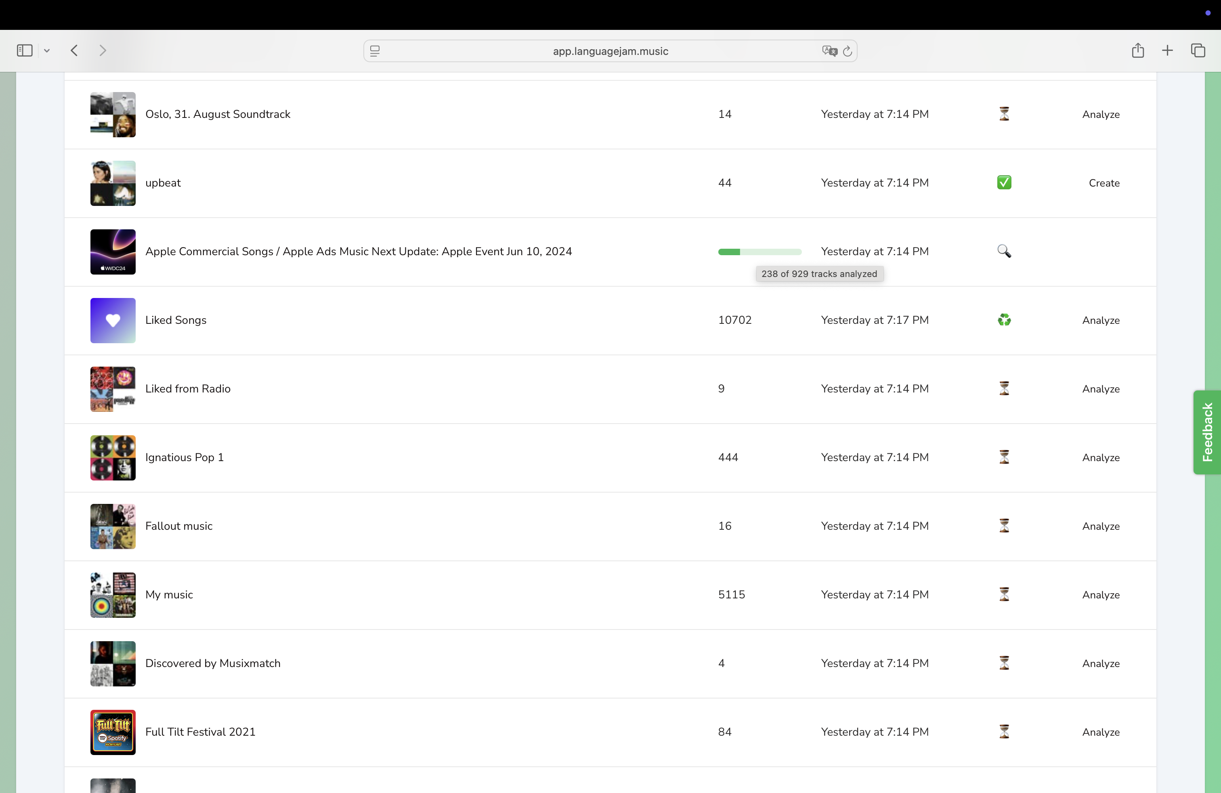Select the playlist name 'Fallout music'
Image resolution: width=1221 pixels, height=793 pixels.
pyautogui.click(x=178, y=526)
